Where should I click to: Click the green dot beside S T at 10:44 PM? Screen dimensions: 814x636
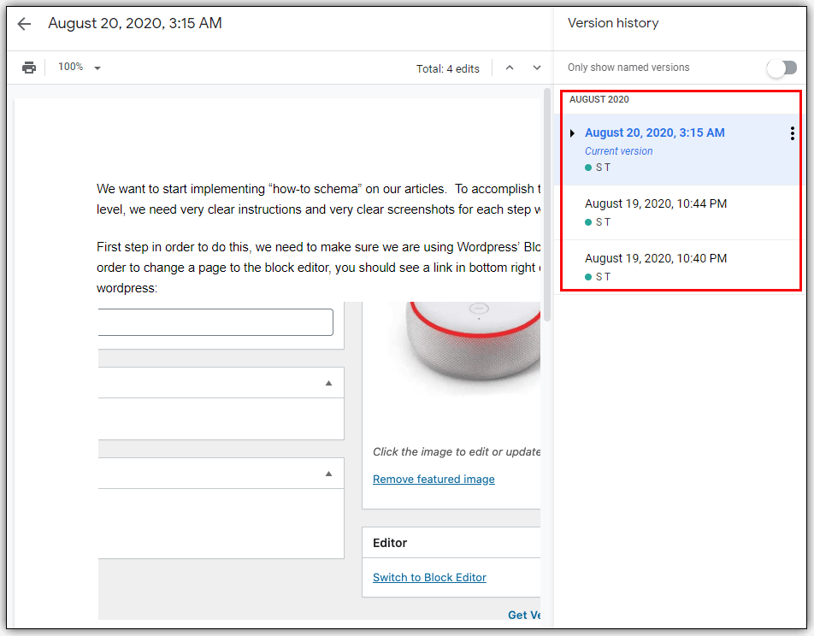tap(588, 222)
